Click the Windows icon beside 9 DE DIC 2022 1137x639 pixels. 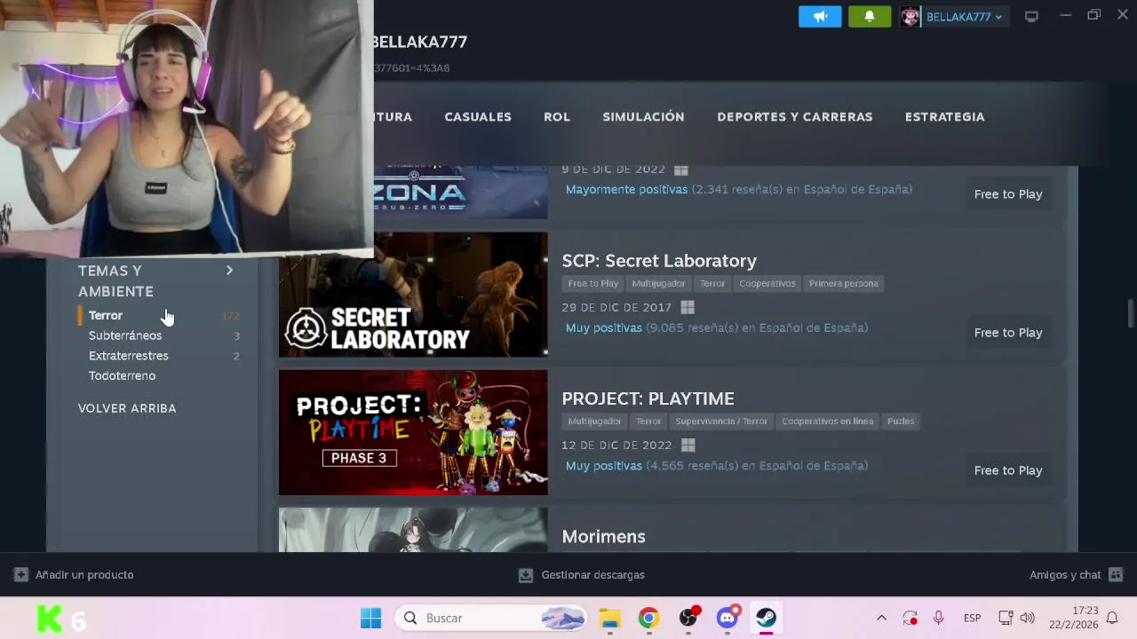[681, 170]
